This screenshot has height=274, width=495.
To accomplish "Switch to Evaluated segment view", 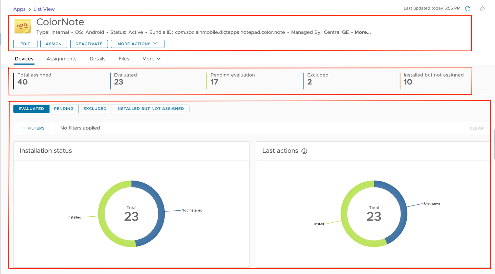I will [x=31, y=109].
